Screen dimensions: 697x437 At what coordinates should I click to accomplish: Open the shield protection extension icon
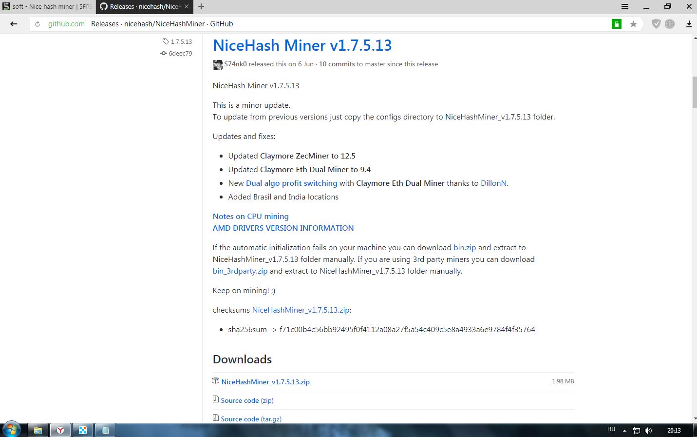click(x=656, y=24)
